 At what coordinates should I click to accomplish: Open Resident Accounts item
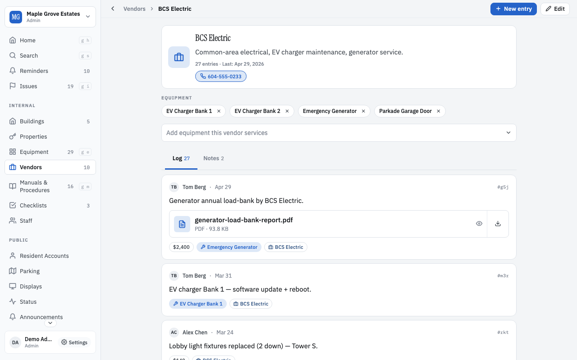[x=50, y=256]
